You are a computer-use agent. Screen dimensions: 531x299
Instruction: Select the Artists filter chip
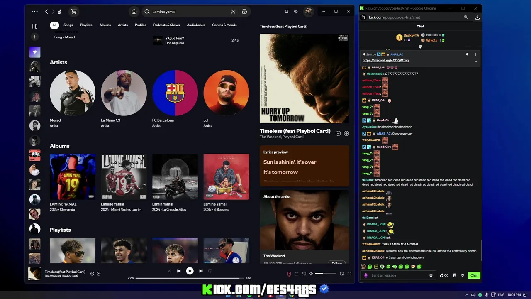[123, 25]
